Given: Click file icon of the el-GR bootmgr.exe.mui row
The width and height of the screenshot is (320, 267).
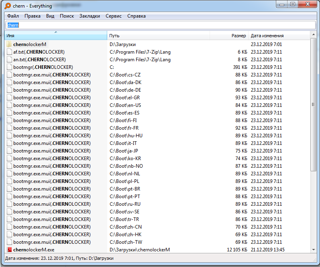Looking at the screenshot, I should 9,98.
